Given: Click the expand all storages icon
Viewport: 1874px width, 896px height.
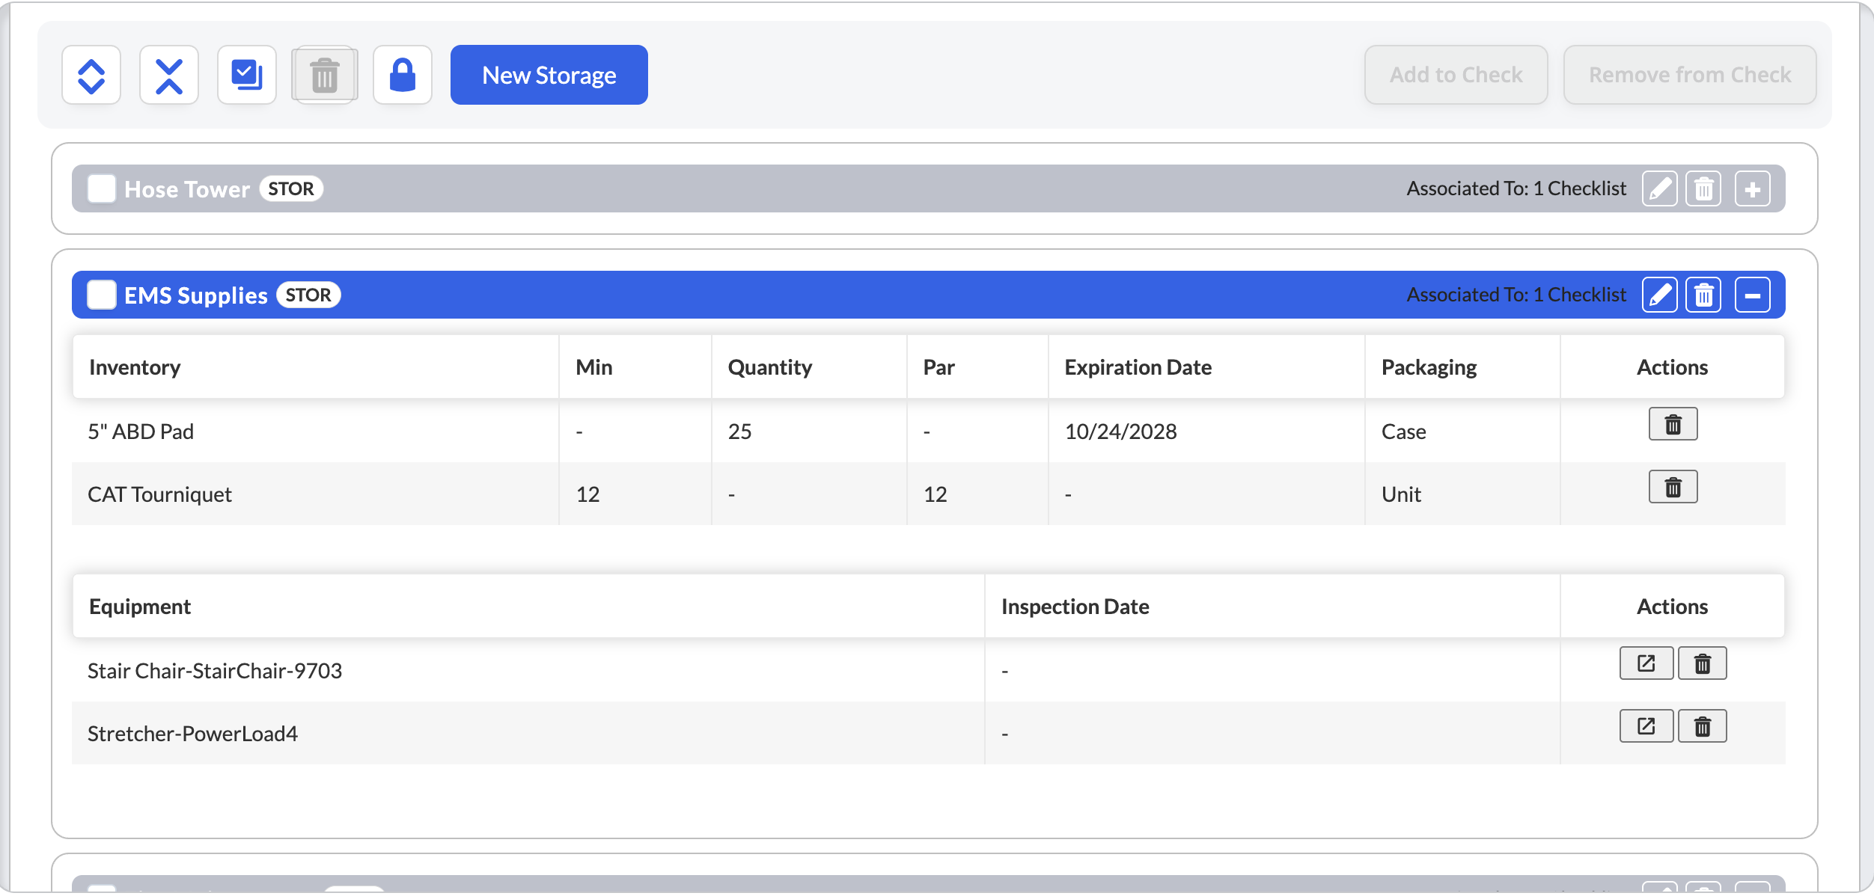Looking at the screenshot, I should click(91, 75).
